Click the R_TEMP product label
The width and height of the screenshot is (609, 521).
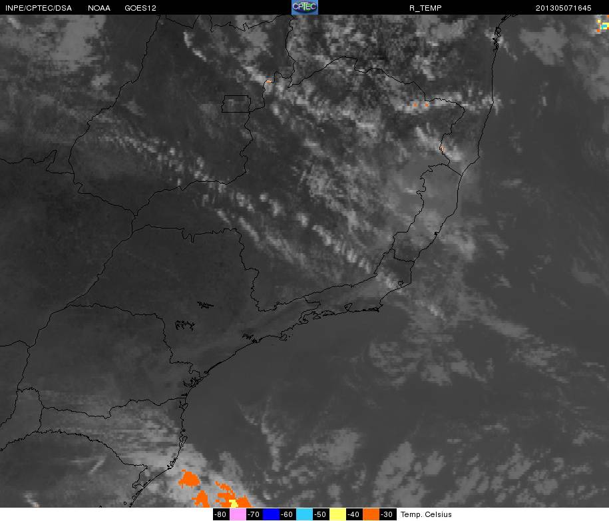click(425, 8)
